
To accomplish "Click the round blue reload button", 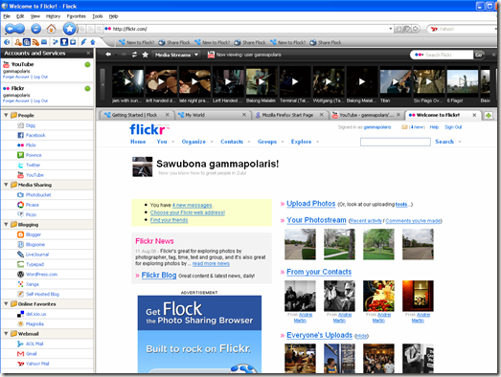I will (35, 29).
